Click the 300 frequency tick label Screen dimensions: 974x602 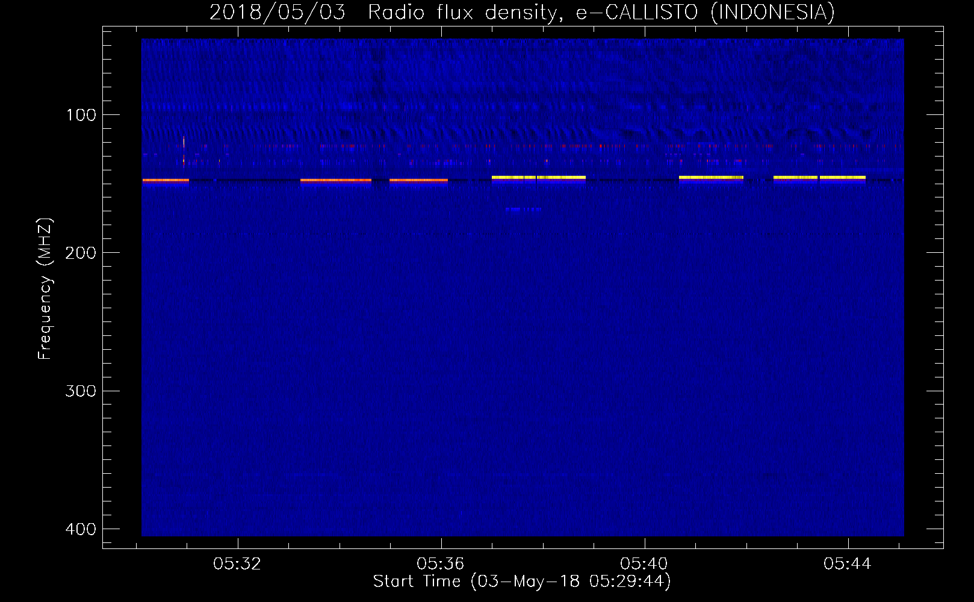[81, 391]
